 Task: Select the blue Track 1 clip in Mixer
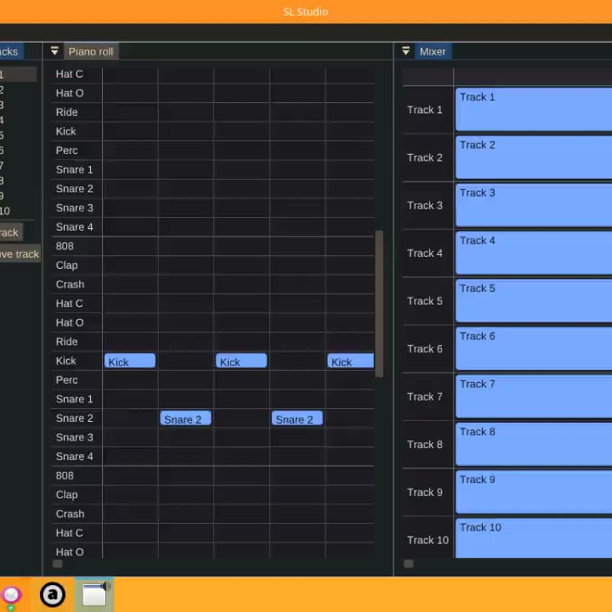(534, 109)
